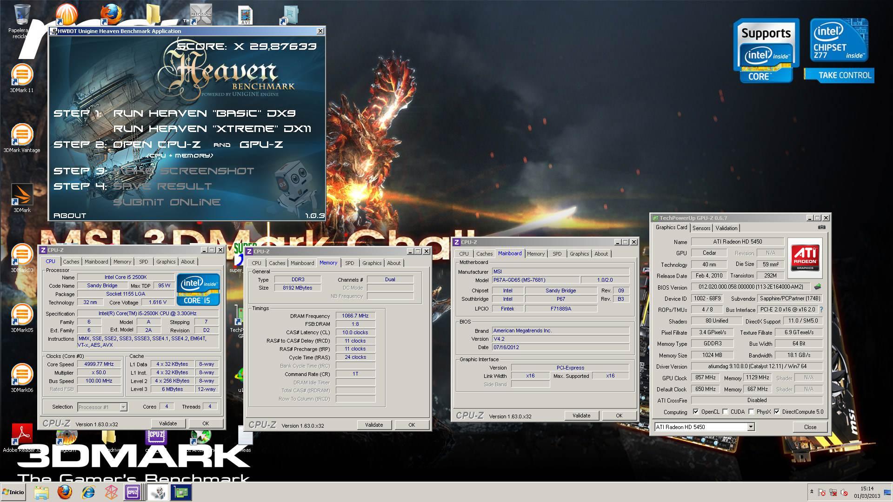Open the Processor #1 selection dropdown

point(123,407)
